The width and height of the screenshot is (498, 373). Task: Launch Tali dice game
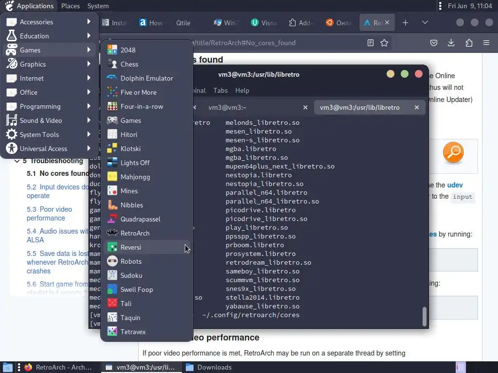coord(147,304)
